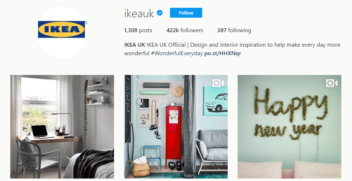View the 387 following list
The image size is (352, 181).
point(234,30)
